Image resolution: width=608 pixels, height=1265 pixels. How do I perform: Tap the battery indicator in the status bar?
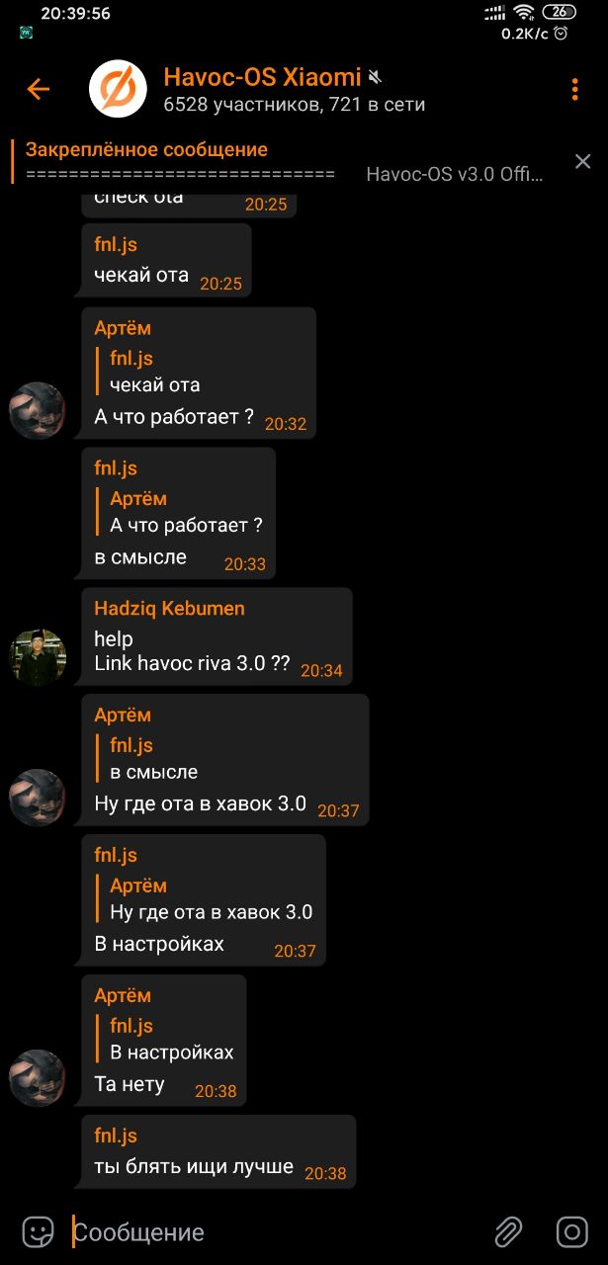click(x=559, y=12)
